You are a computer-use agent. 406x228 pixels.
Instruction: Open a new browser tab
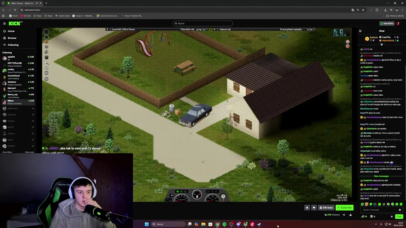pyautogui.click(x=46, y=3)
